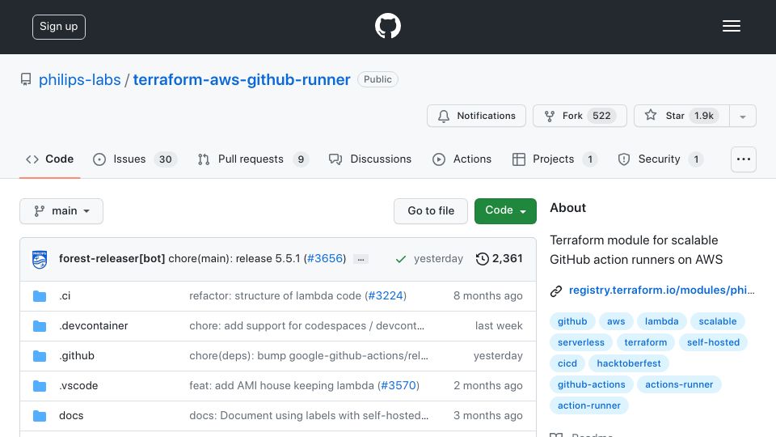
Task: Open the .github folder name
Action: pos(77,356)
